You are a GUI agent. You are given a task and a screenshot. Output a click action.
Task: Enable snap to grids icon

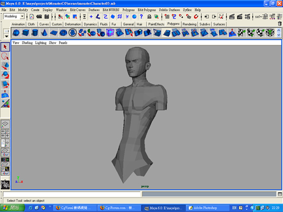click(167, 17)
